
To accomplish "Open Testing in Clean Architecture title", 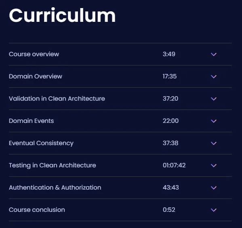I will click(x=53, y=166).
